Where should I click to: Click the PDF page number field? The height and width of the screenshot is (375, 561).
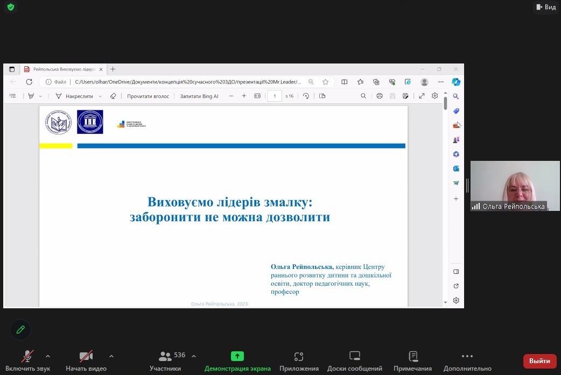[x=275, y=96]
